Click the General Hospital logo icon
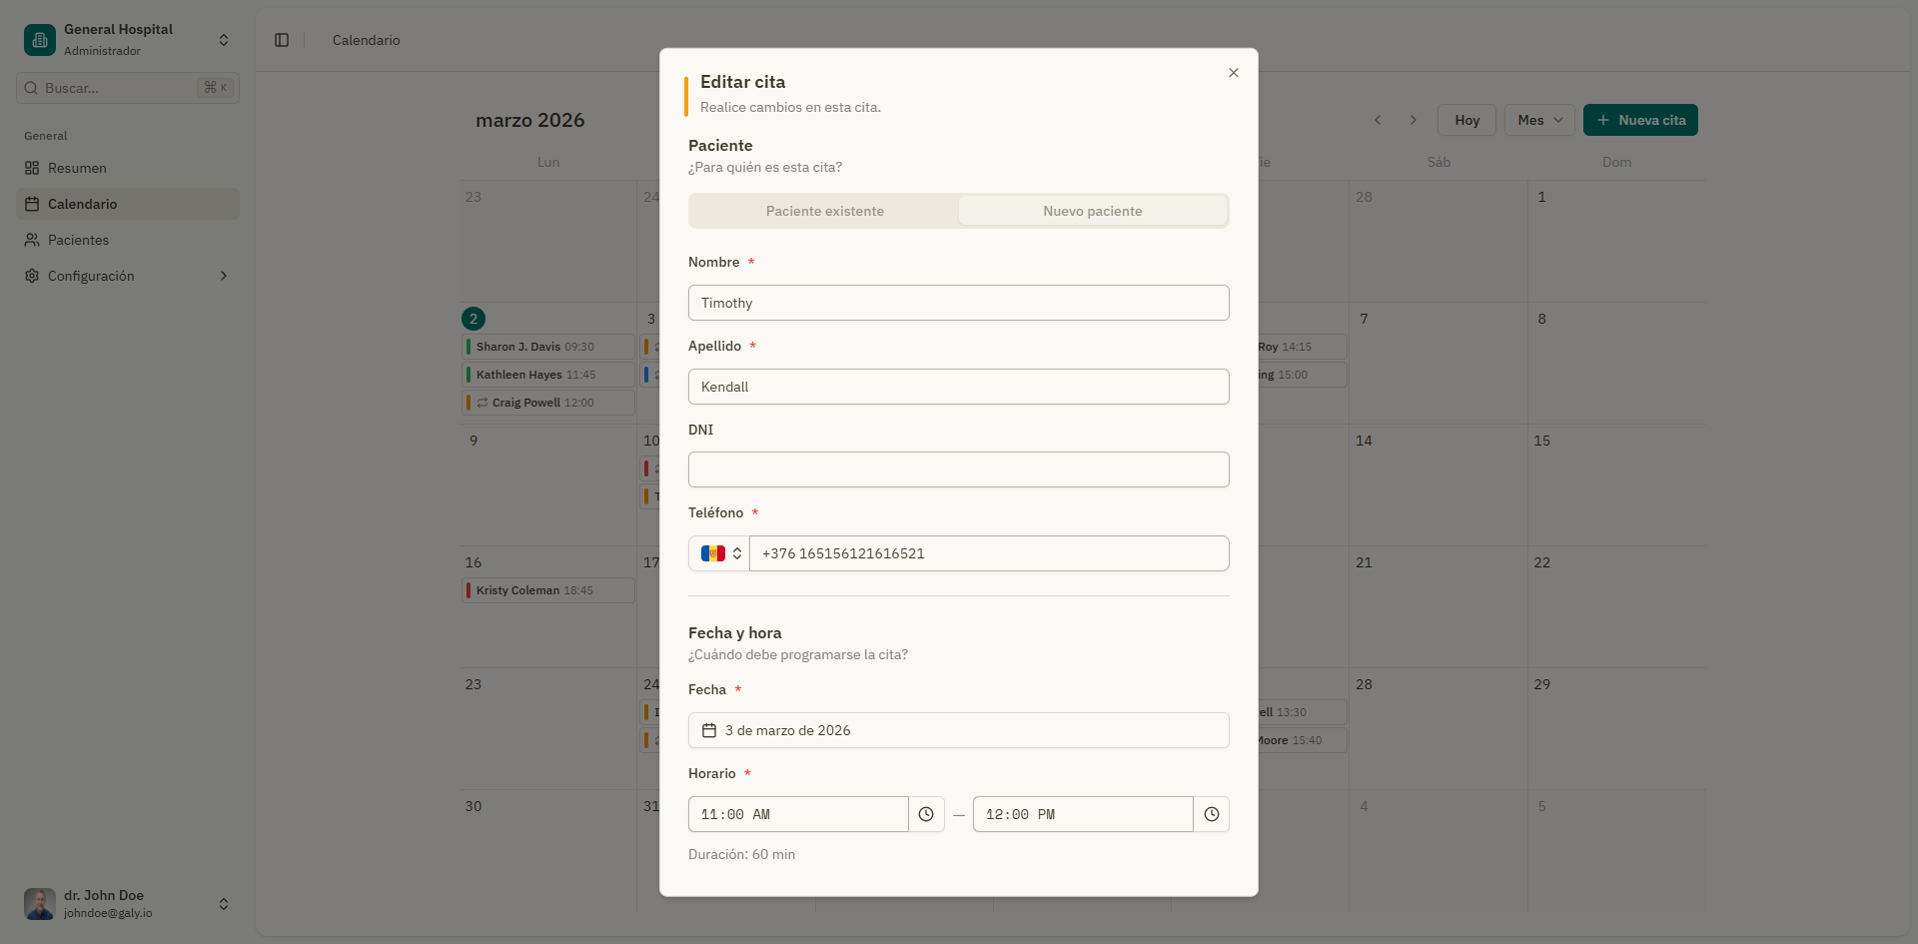The height and width of the screenshot is (944, 1918). (x=40, y=40)
